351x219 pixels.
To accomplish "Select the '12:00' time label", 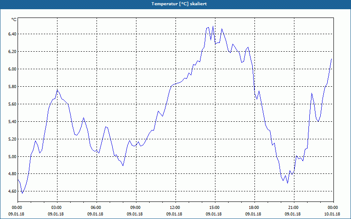I will click(176, 208).
